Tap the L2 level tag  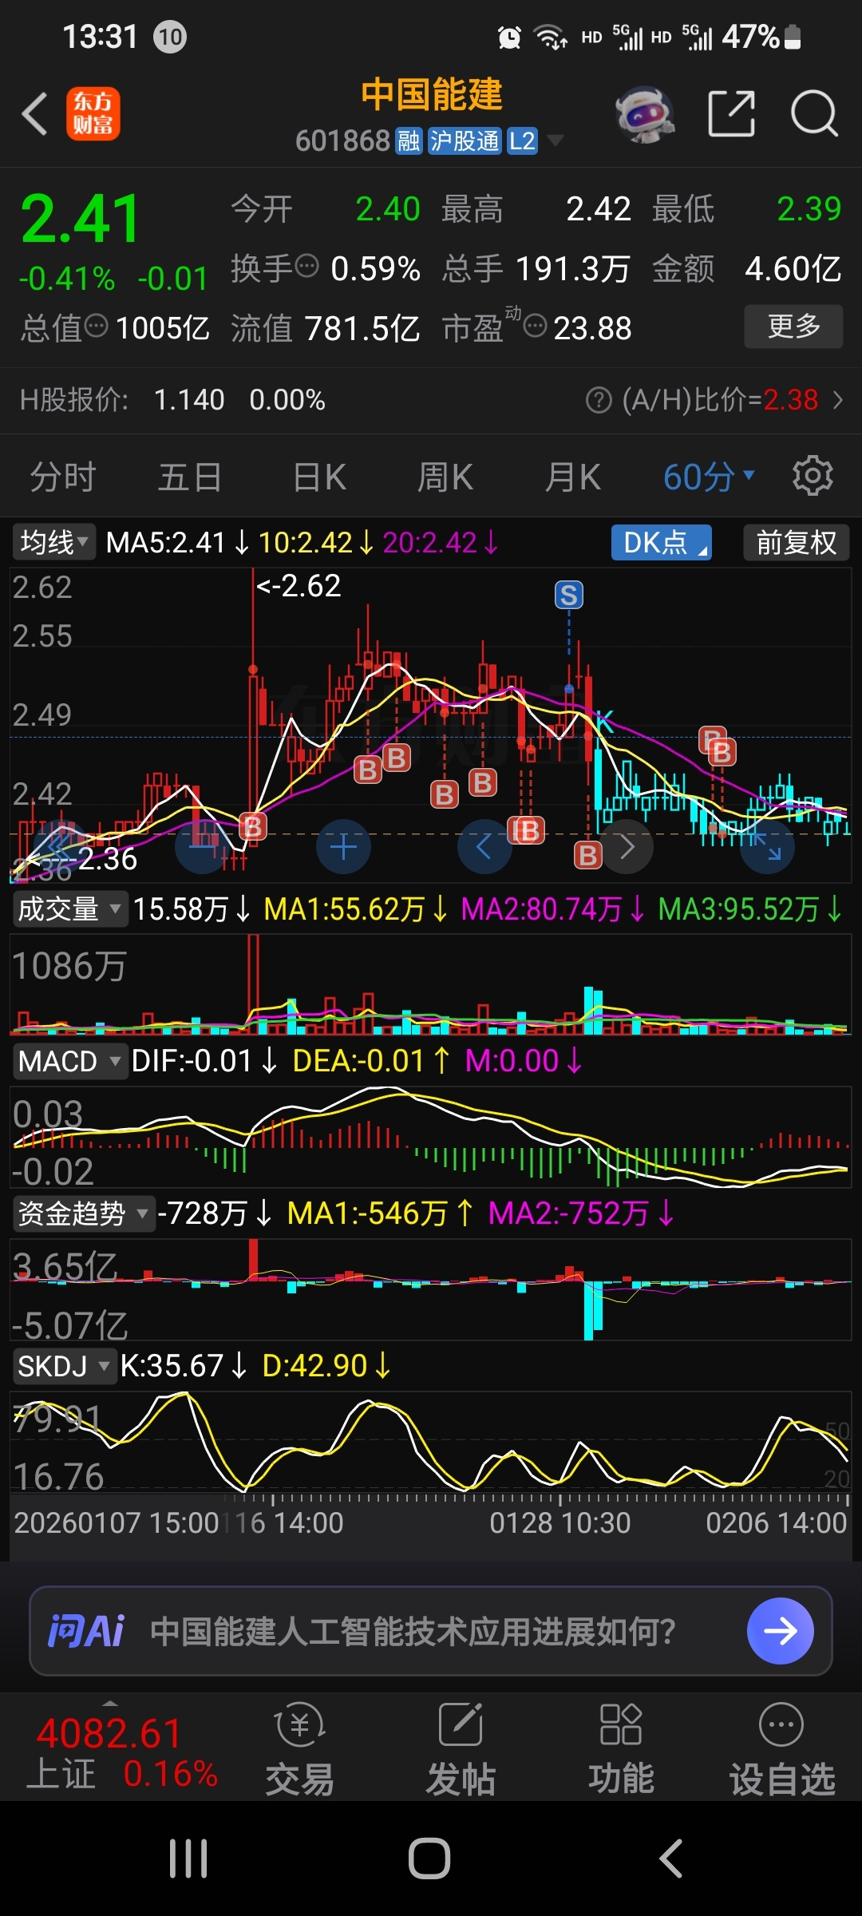click(522, 141)
